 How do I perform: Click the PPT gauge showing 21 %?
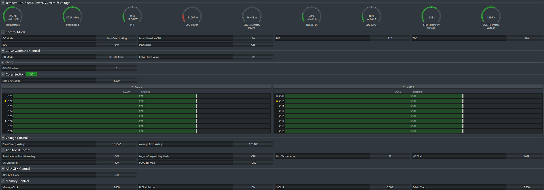132,16
